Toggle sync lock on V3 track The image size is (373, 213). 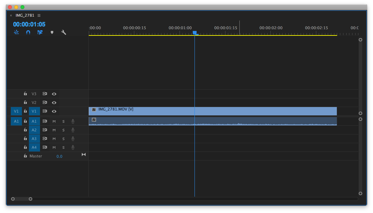45,94
